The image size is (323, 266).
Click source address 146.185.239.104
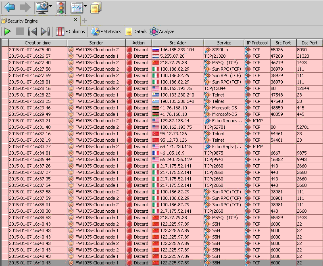click(x=177, y=50)
